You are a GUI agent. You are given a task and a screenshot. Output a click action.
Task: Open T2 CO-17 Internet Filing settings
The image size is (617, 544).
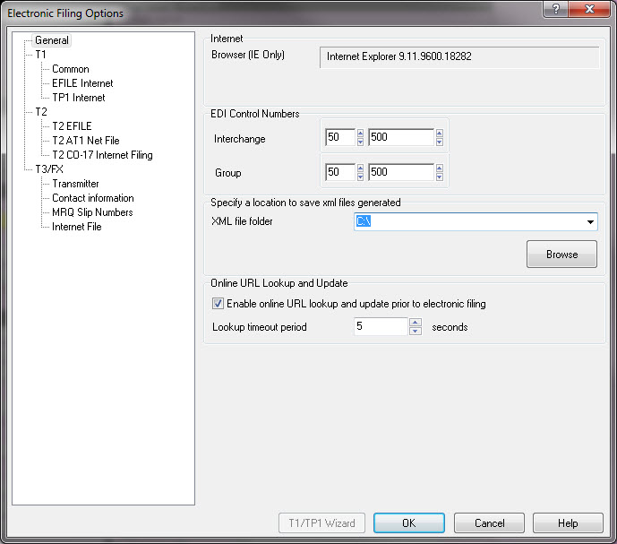coord(102,155)
